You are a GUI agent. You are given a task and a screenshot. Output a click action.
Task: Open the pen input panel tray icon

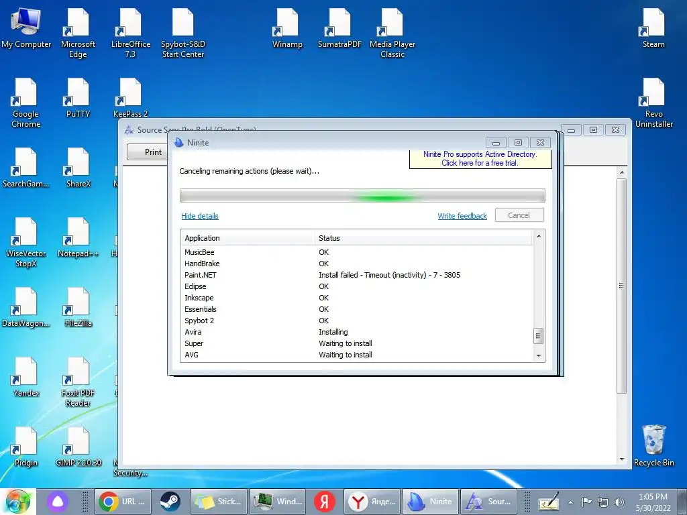click(x=549, y=502)
